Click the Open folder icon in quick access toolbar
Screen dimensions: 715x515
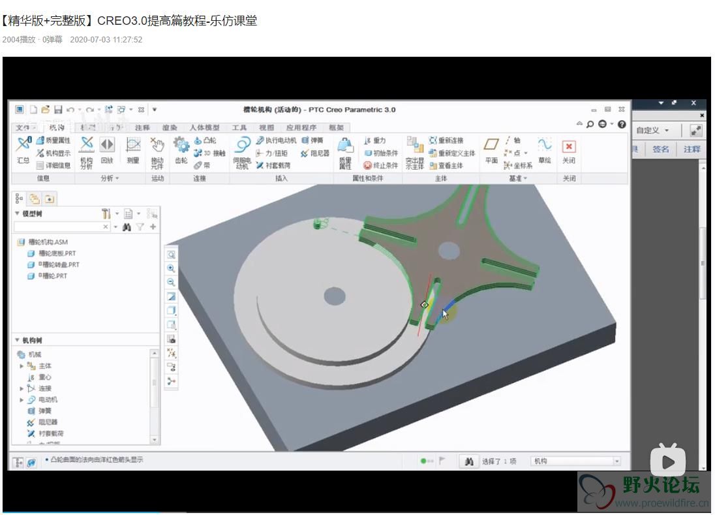(x=45, y=110)
